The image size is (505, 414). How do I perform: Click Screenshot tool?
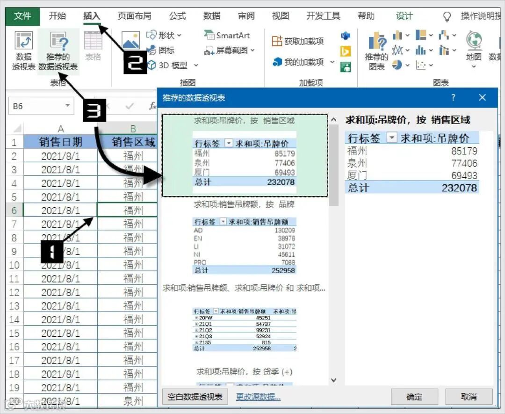tap(230, 50)
